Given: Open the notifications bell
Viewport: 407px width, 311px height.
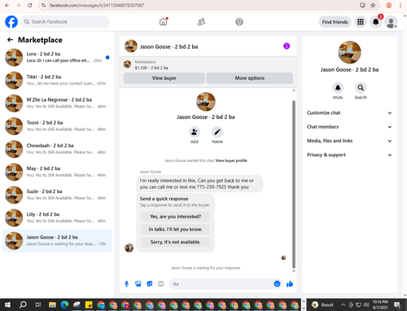Looking at the screenshot, I should (376, 22).
